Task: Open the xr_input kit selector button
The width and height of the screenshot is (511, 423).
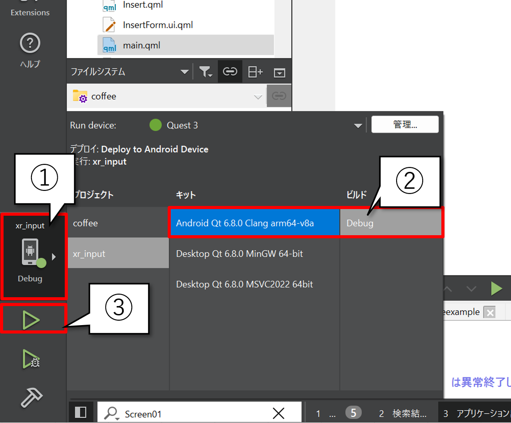Action: 33,255
